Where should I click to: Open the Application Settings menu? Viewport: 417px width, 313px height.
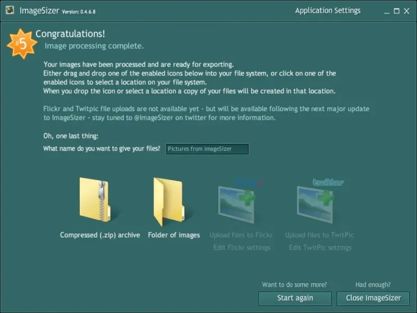tap(327, 10)
